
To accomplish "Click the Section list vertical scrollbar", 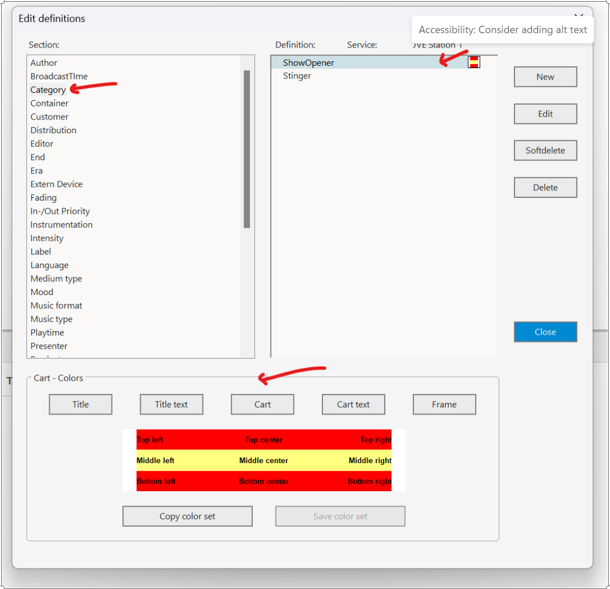I will (247, 149).
